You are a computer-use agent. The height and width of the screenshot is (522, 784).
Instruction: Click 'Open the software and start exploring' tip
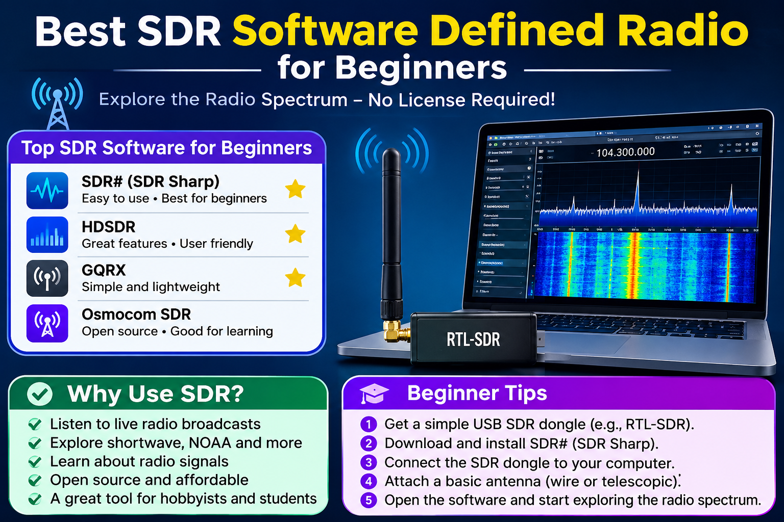pos(573,500)
